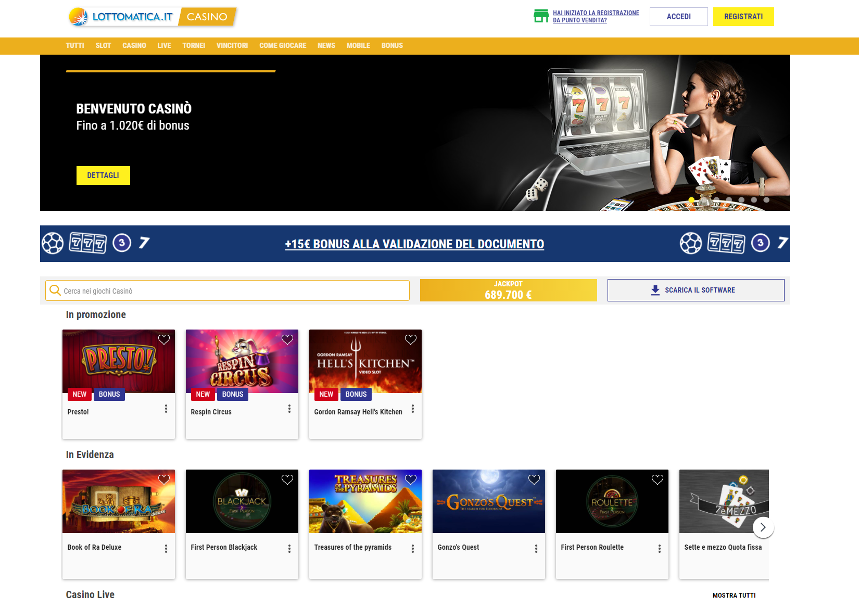This screenshot has height=607, width=859.
Task: Click the MOSTRA TUTTI link for Casino Live
Action: (734, 596)
